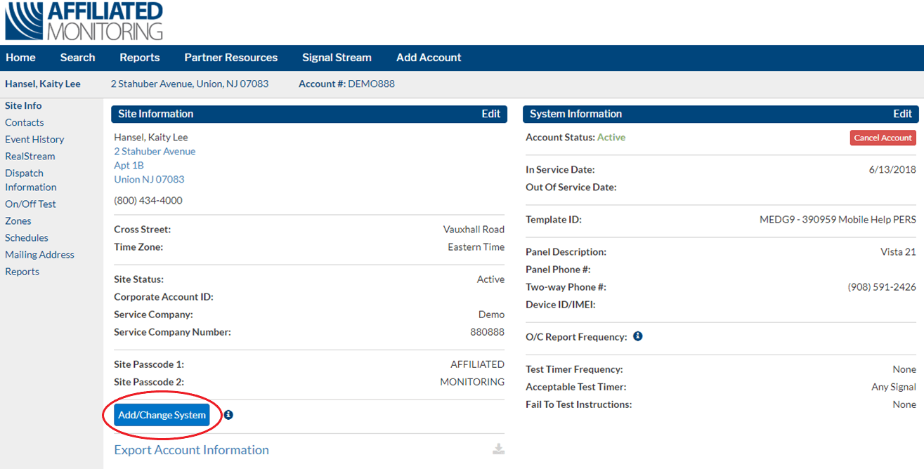Screen dimensions: 924x469
Task: Open Dispatch Information in sidebar
Action: pos(31,180)
